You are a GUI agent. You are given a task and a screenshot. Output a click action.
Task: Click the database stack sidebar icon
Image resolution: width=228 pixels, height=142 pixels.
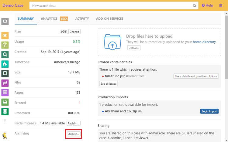[x=5, y=111]
